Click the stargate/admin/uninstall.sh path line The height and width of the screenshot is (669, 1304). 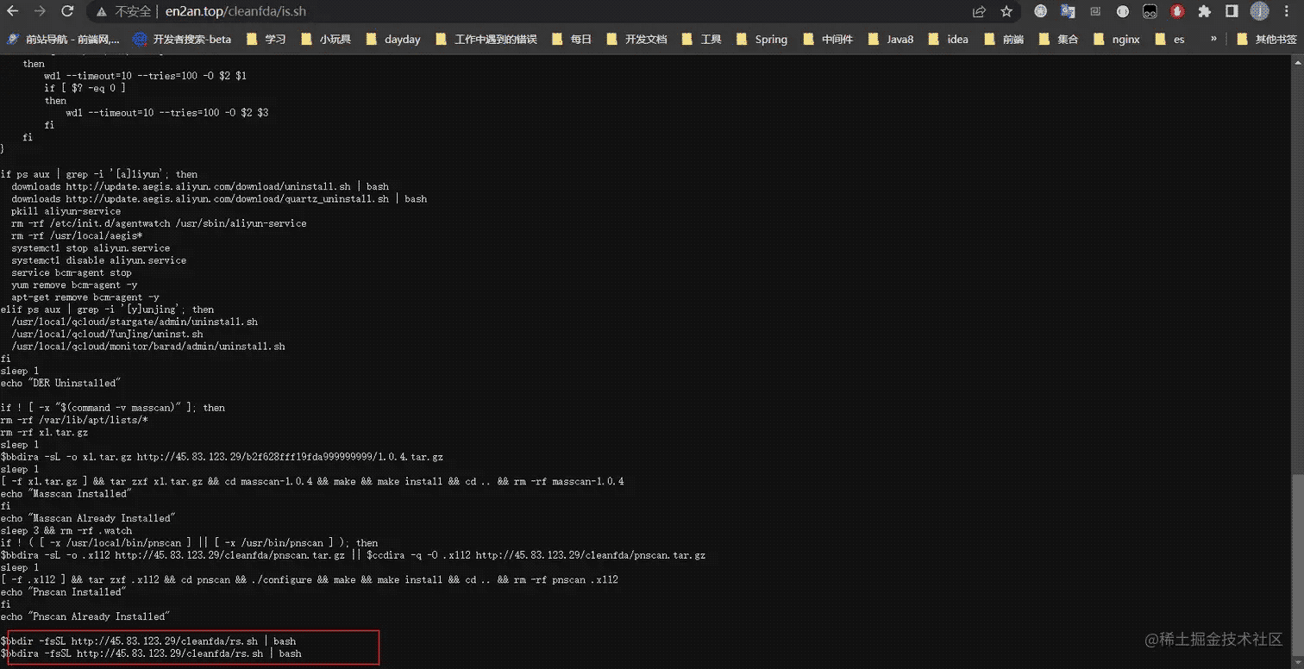click(135, 322)
